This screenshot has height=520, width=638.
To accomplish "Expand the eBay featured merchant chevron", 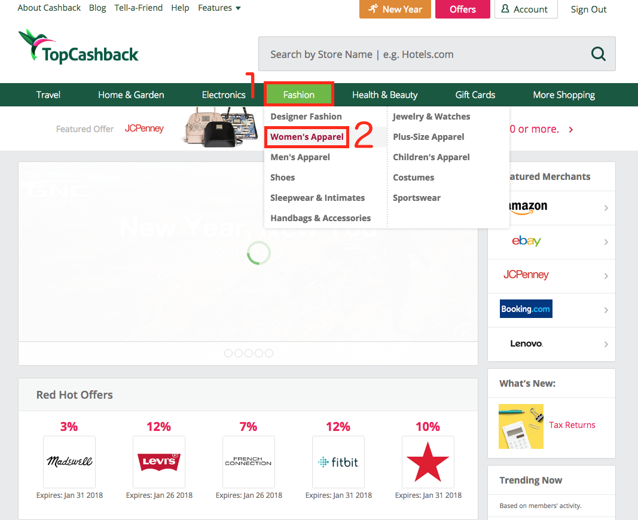I will coord(606,242).
